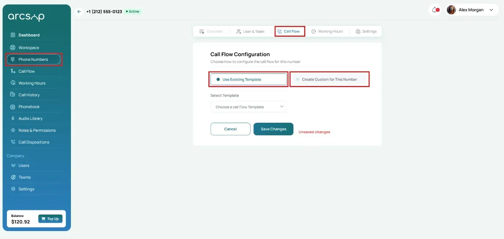
Task: Switch to the Overview tab
Action: [x=211, y=31]
